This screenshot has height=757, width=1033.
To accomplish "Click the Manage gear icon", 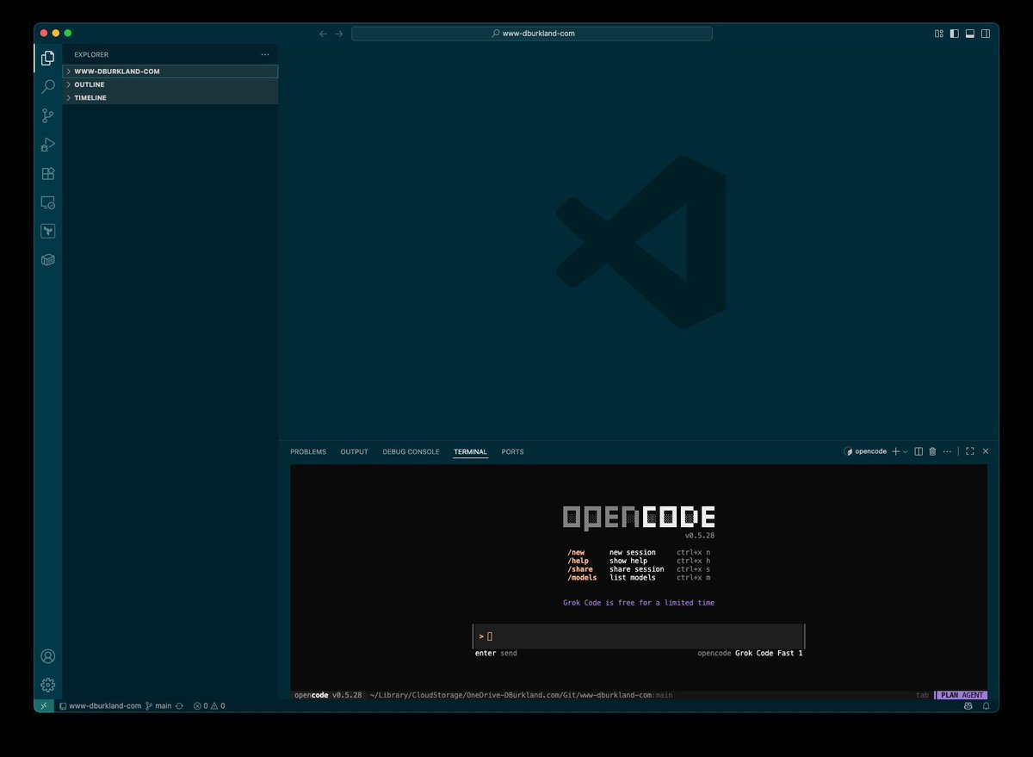I will (47, 685).
